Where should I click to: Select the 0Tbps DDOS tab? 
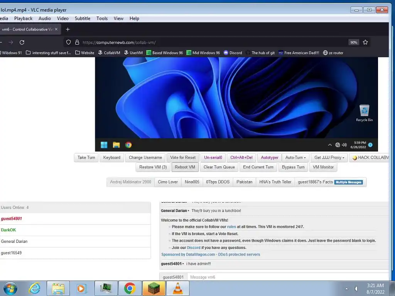coord(218,182)
